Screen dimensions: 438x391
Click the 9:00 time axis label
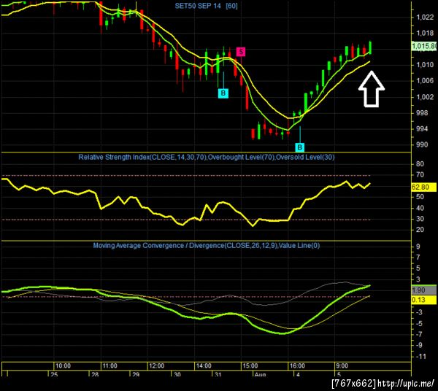(x=342, y=366)
